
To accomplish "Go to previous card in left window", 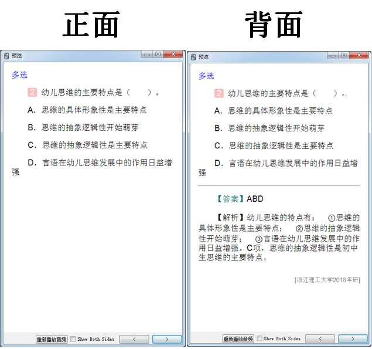I will [134, 339].
